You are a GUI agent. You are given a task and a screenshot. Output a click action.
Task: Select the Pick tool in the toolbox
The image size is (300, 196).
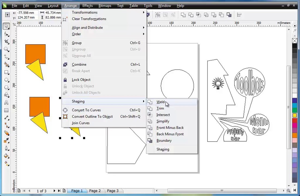(6, 26)
